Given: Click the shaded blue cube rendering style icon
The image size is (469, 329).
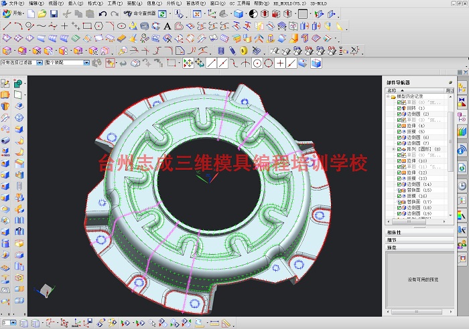Looking at the screenshot, I should 239,14.
